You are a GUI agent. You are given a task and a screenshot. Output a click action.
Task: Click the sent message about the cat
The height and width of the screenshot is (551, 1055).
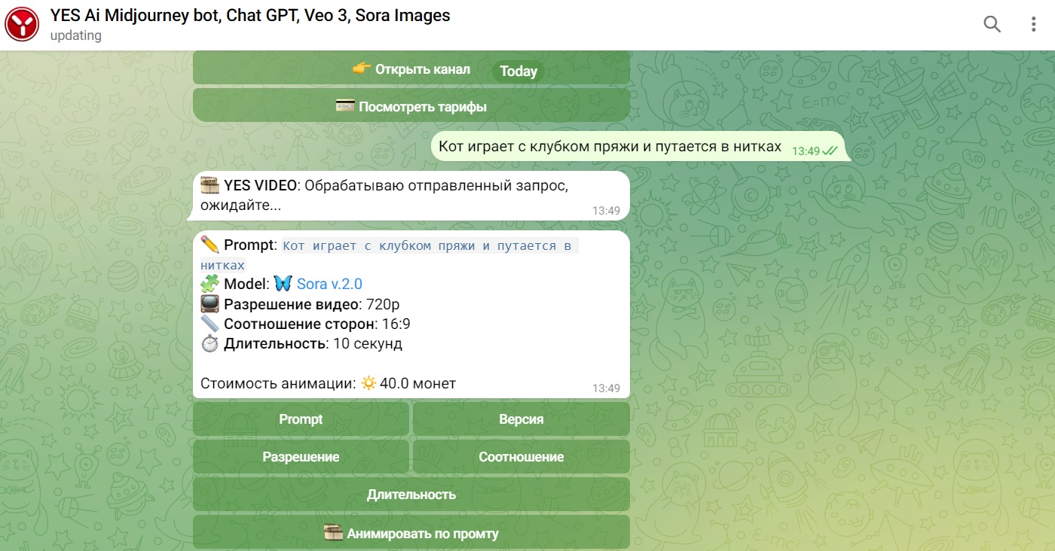(610, 147)
